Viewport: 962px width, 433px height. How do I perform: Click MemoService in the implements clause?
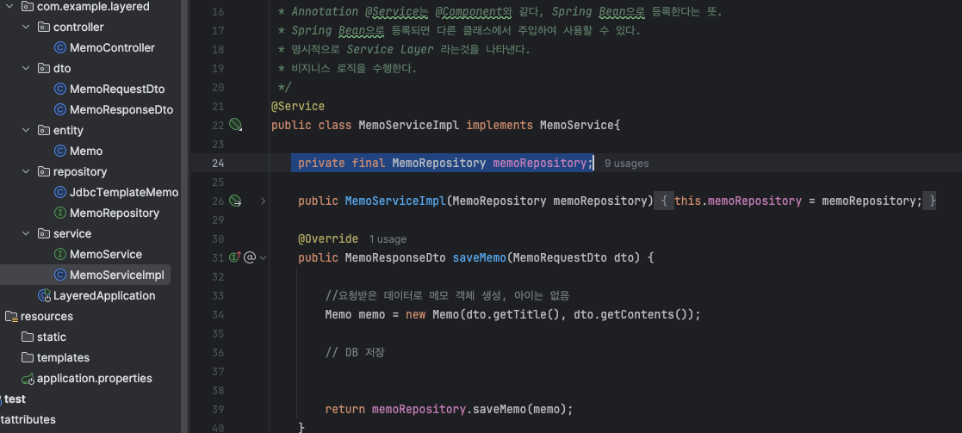tap(577, 125)
